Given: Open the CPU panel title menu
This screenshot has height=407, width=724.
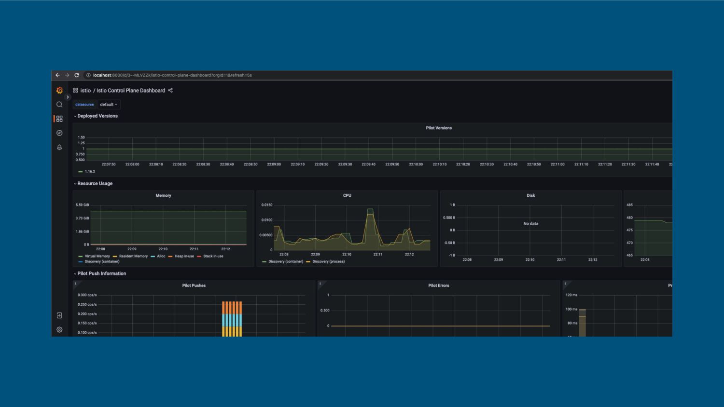Looking at the screenshot, I should 347,196.
